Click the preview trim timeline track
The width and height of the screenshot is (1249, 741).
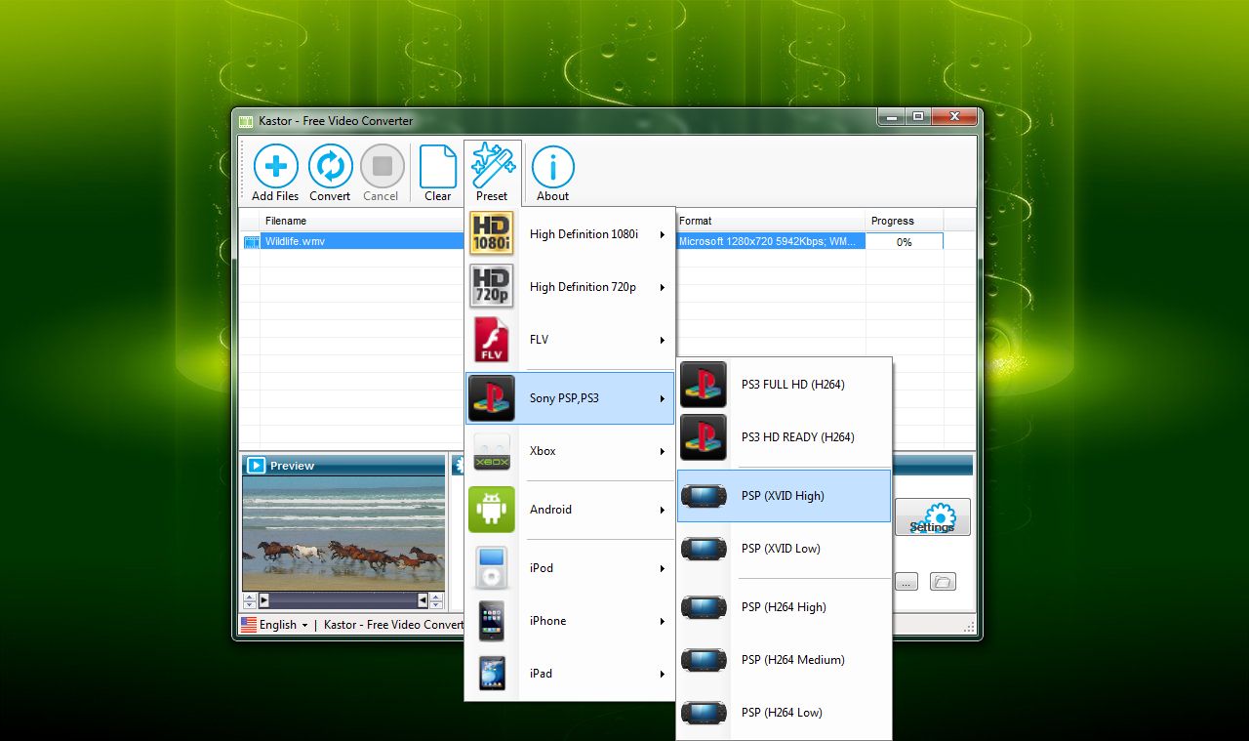tap(342, 599)
